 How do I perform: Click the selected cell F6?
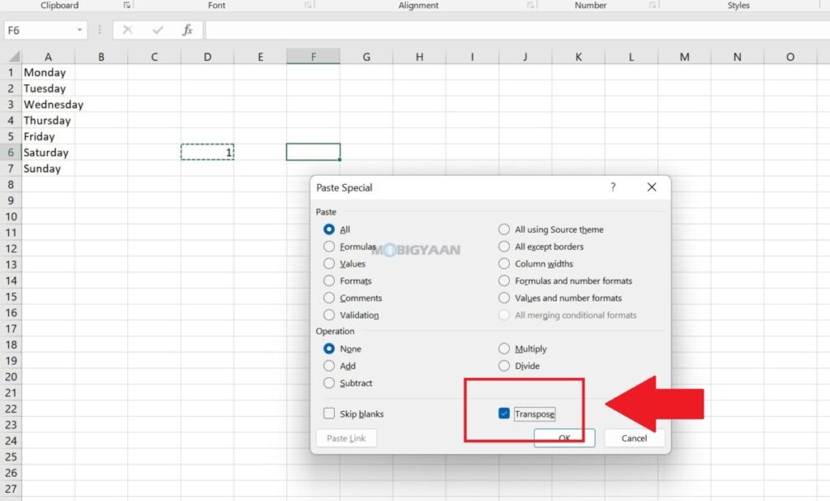[314, 152]
